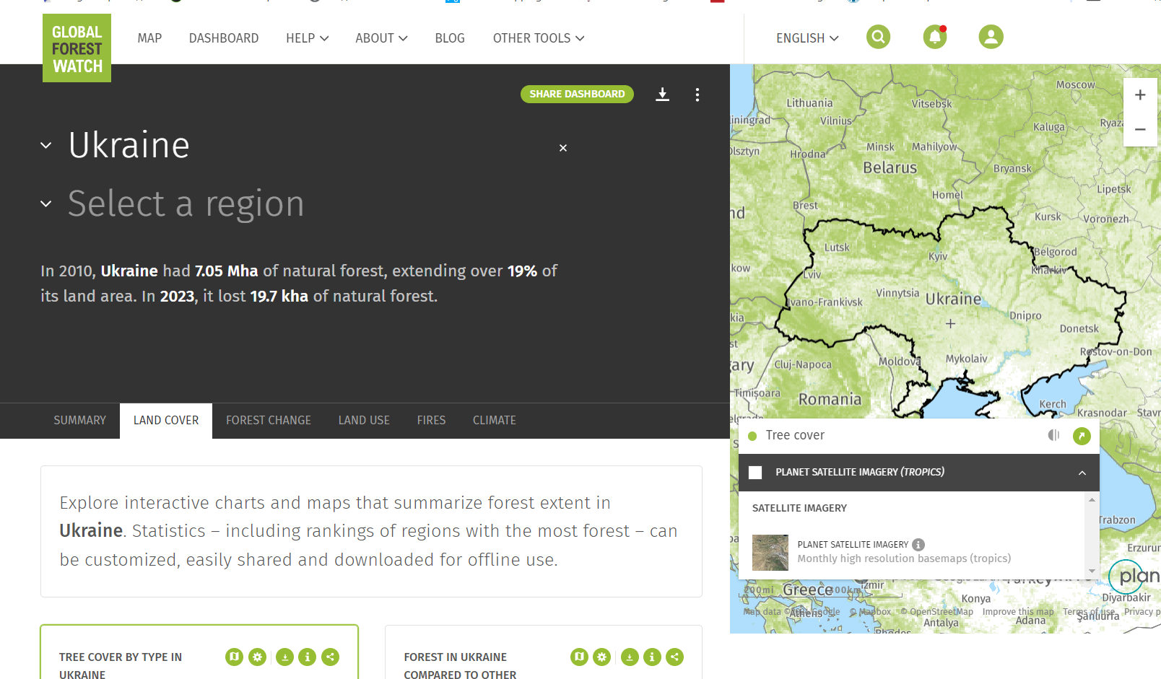Open the notifications bell
This screenshot has width=1161, height=679.
point(935,37)
